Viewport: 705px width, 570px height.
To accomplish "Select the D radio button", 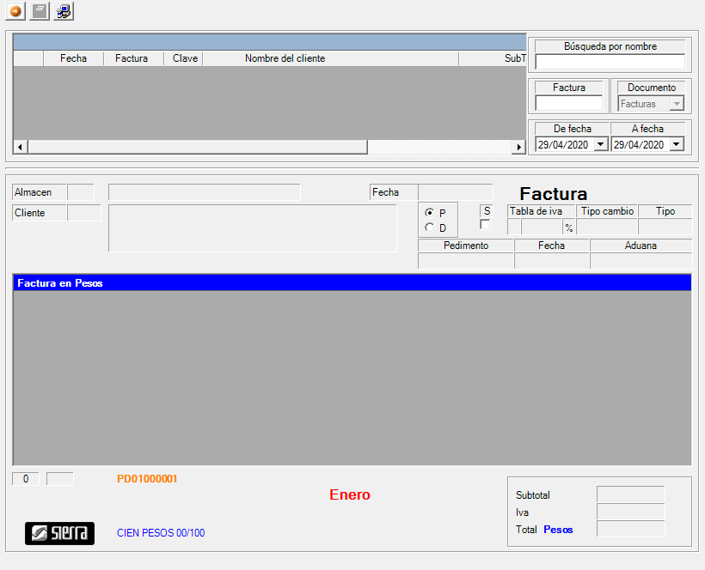I will click(429, 227).
